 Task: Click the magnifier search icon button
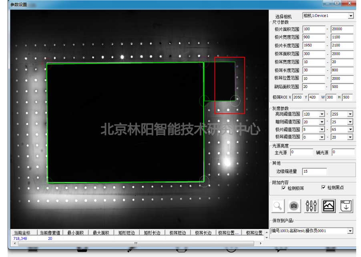[x=278, y=206]
